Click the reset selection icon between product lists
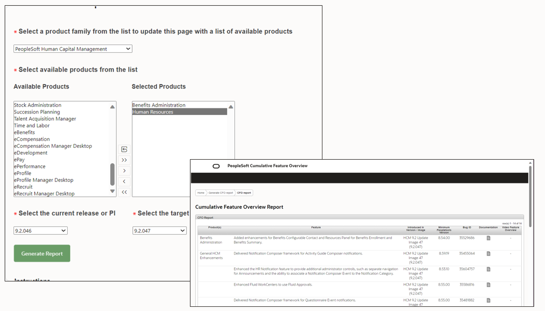The height and width of the screenshot is (311, 545). 124,149
